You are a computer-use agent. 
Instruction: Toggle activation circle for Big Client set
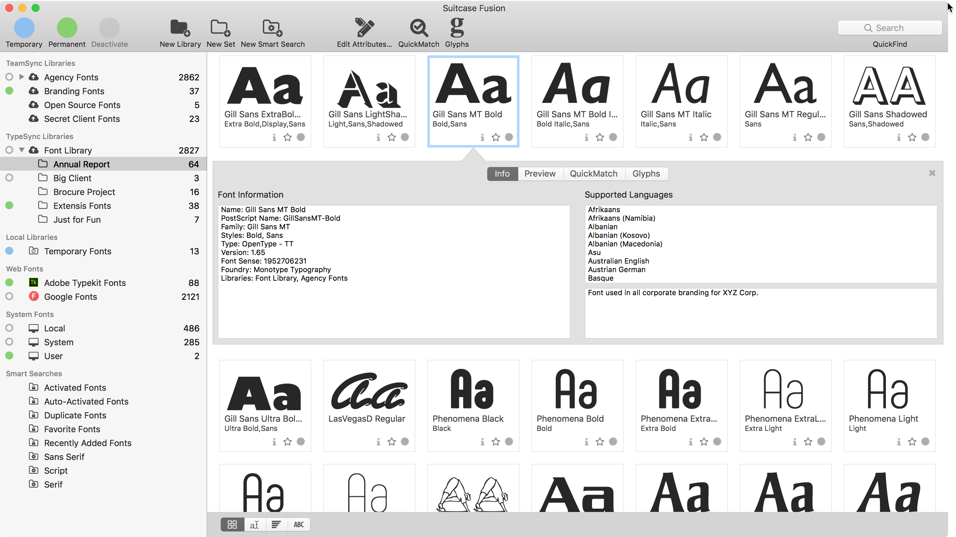(x=9, y=178)
